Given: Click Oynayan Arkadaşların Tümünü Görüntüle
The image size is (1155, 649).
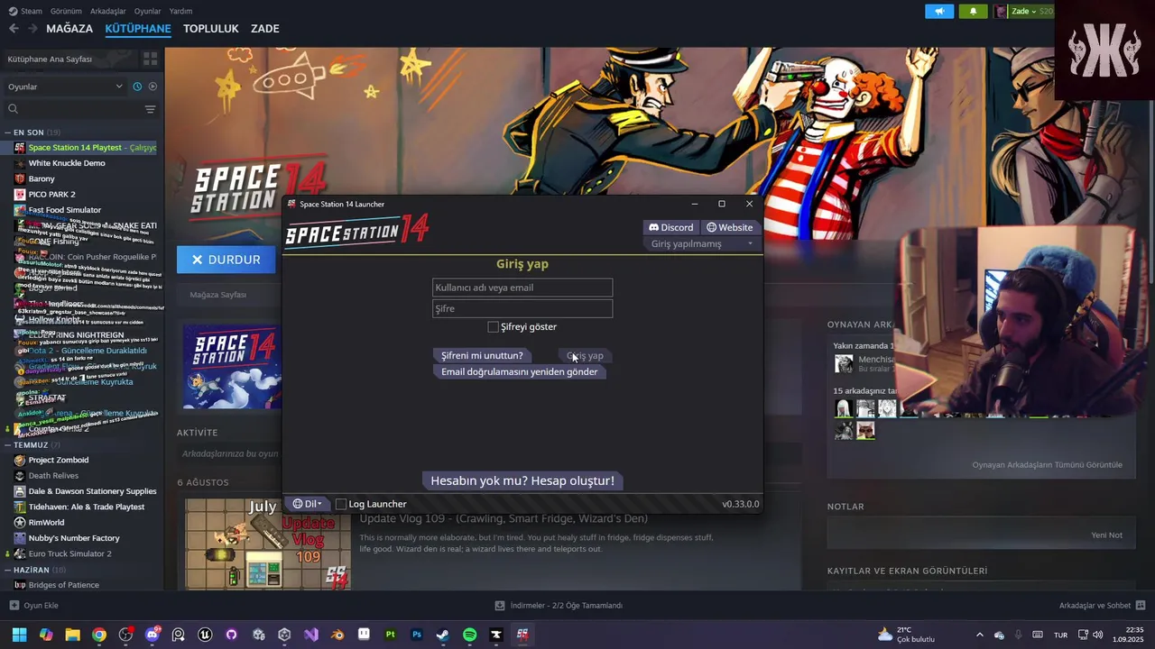Looking at the screenshot, I should 1047,465.
